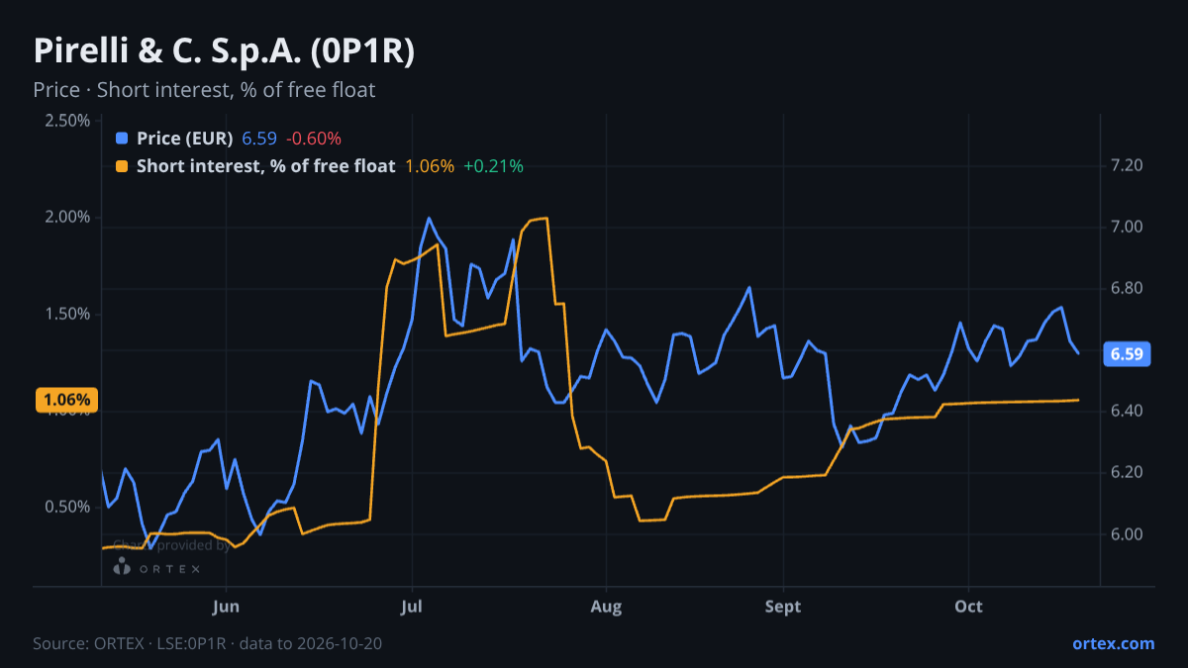This screenshot has width=1188, height=668.
Task: Click the orange Short interest legend swatch
Action: point(123,166)
